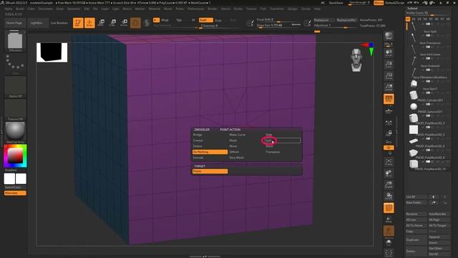
Task: Select Do Nothing in the ZModeler popup
Action: point(210,152)
